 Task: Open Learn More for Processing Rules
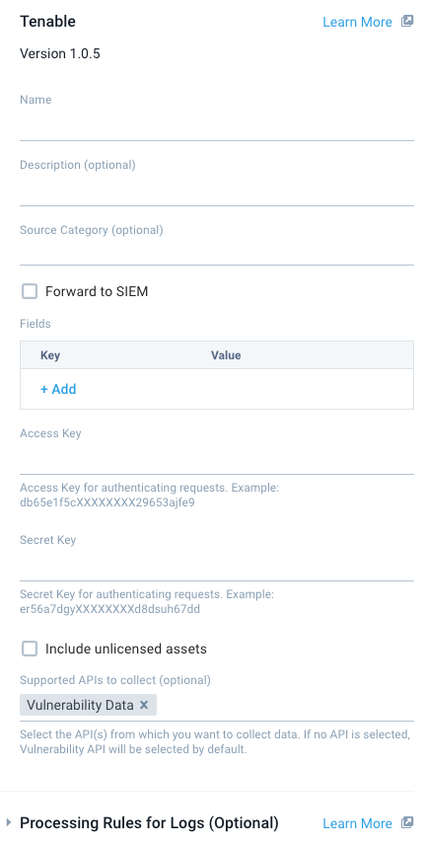357,823
